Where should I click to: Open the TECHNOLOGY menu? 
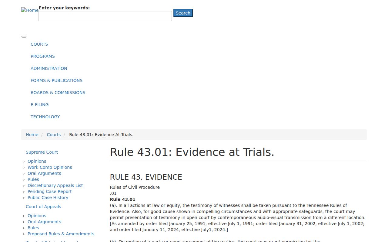(x=45, y=117)
